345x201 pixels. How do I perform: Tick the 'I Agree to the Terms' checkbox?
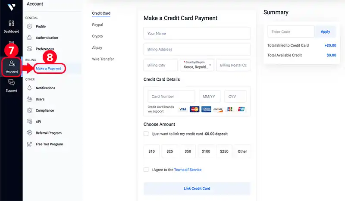pos(146,170)
